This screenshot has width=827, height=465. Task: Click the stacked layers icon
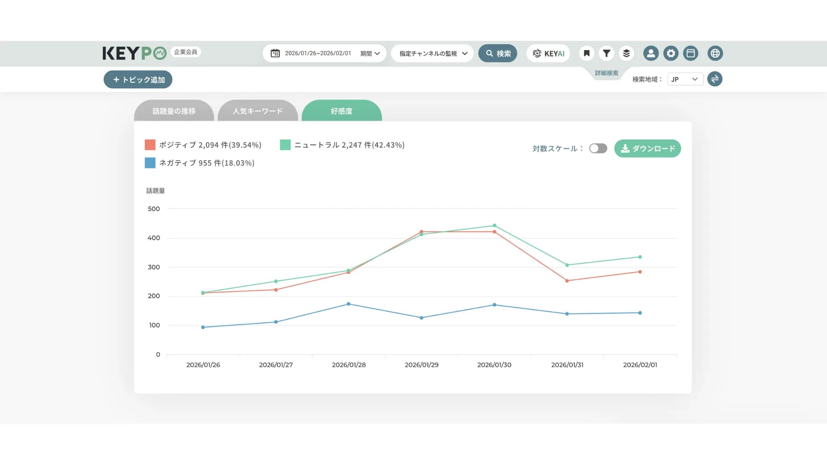[626, 53]
